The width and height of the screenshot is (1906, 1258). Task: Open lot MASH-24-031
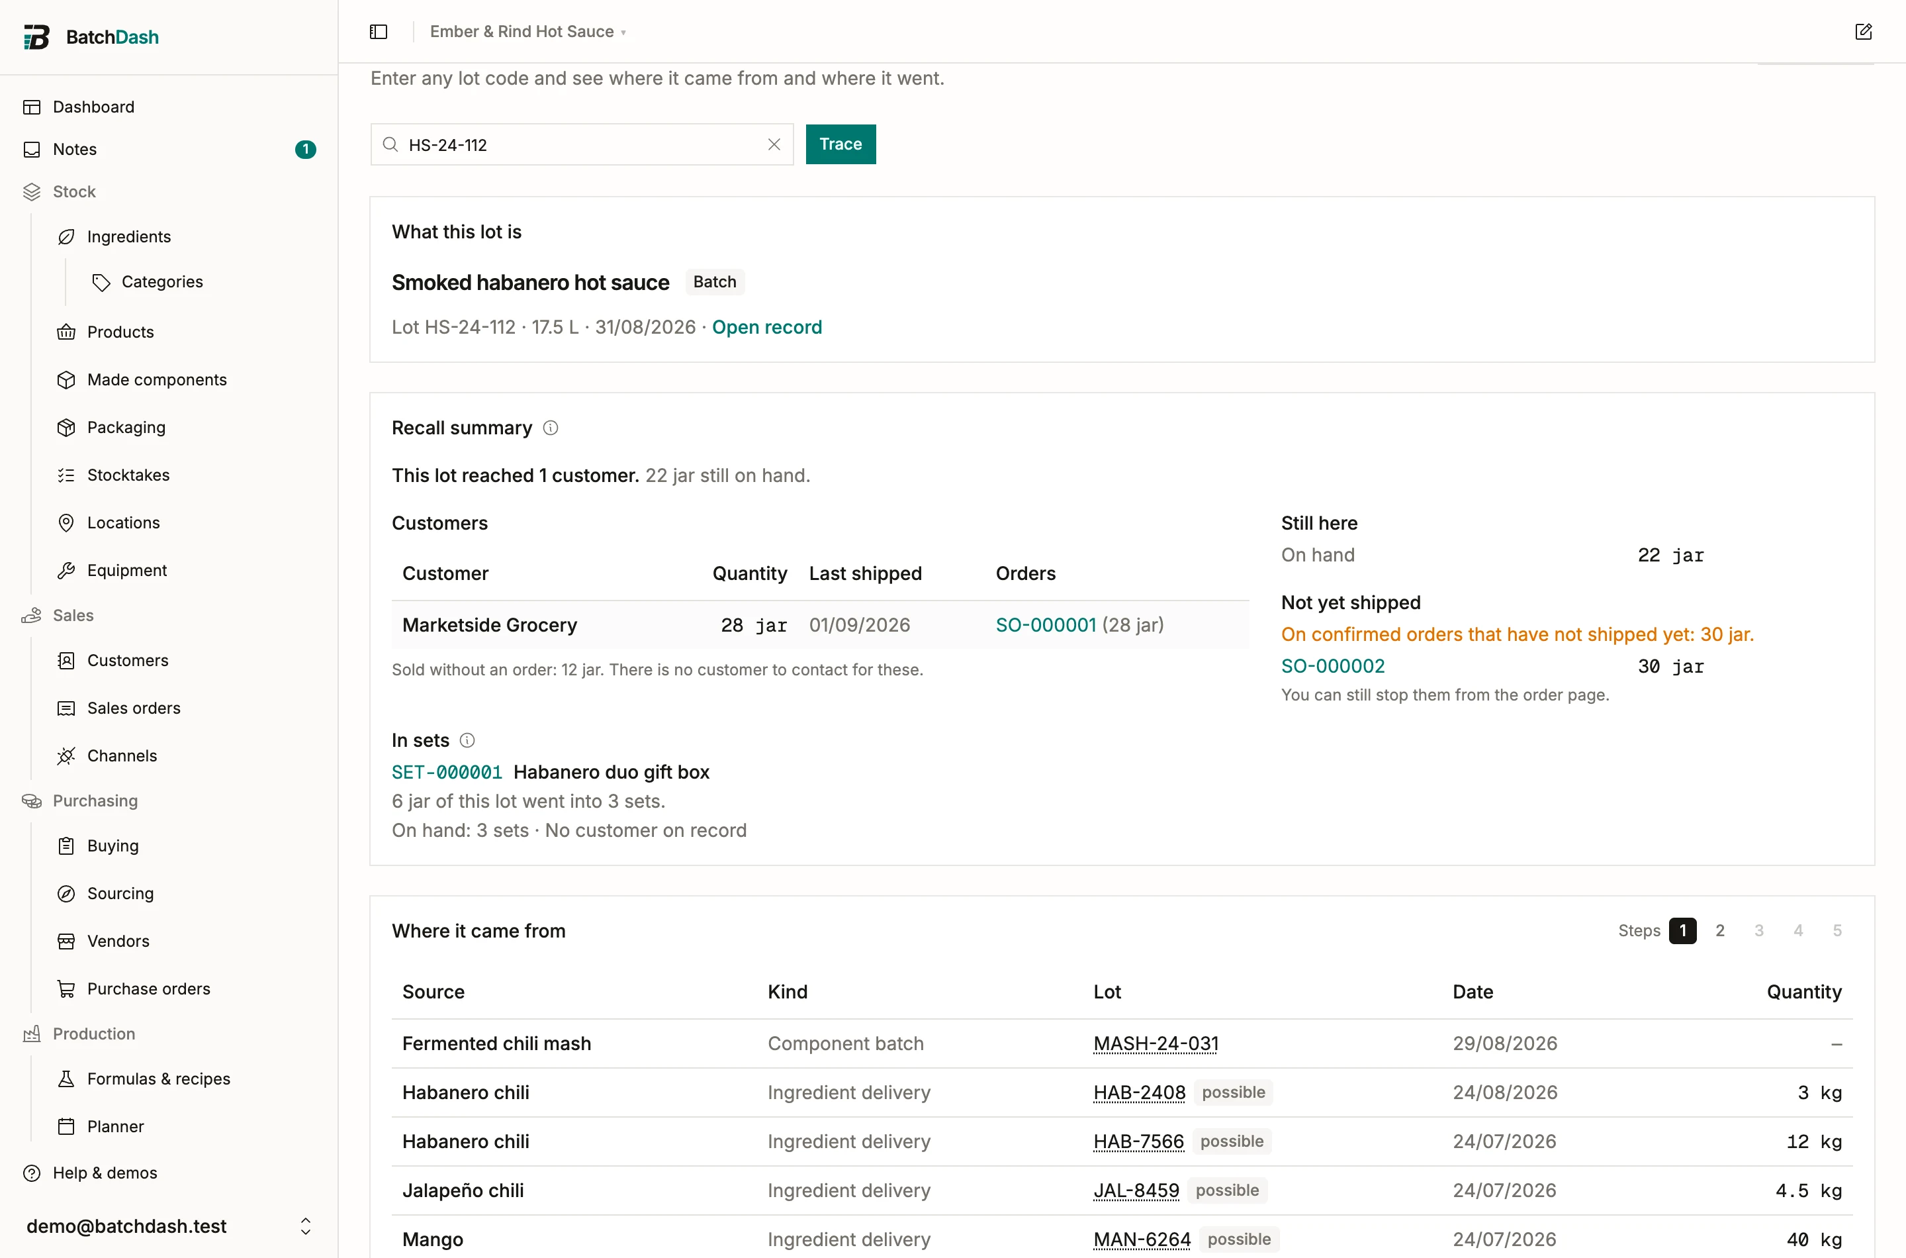(1156, 1043)
